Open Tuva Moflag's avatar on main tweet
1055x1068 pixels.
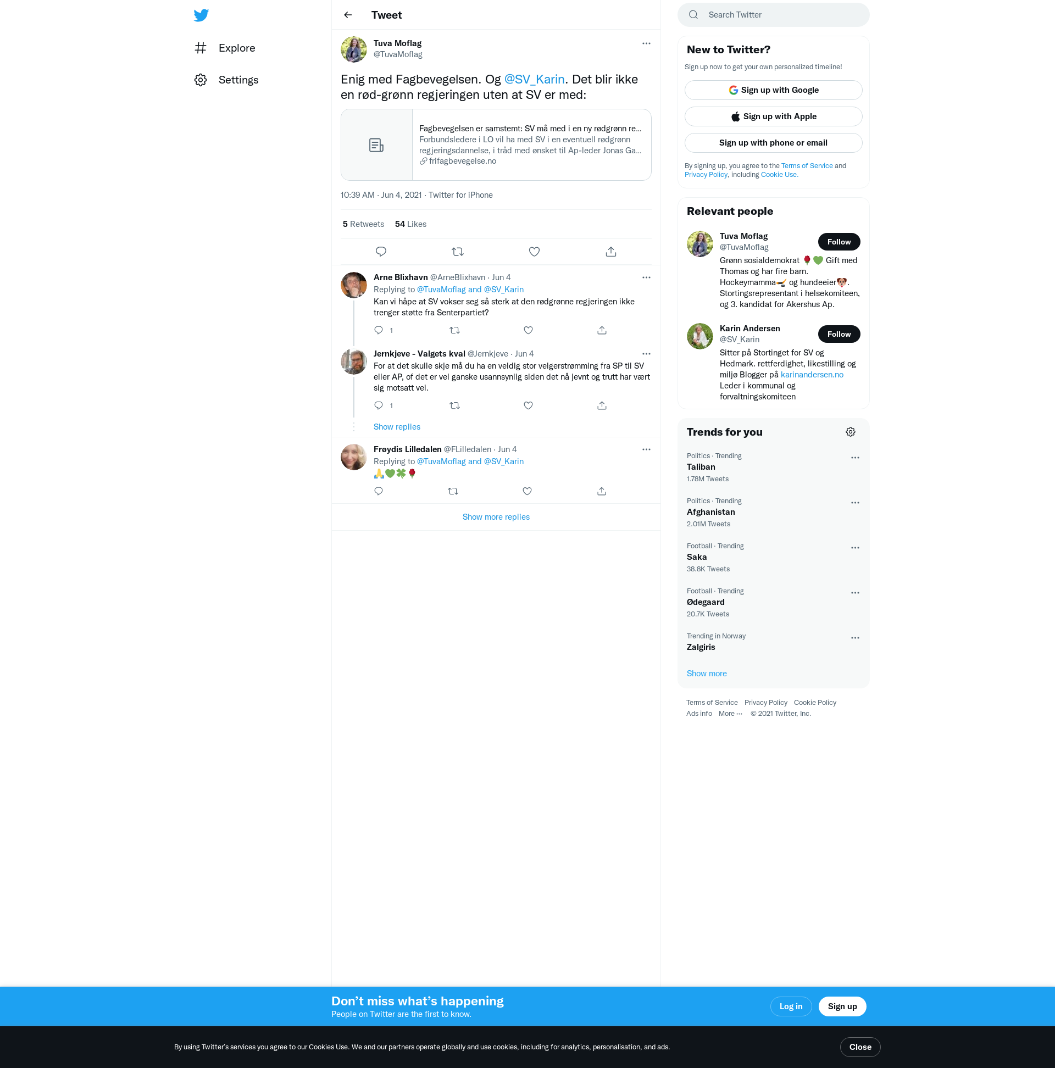(354, 50)
